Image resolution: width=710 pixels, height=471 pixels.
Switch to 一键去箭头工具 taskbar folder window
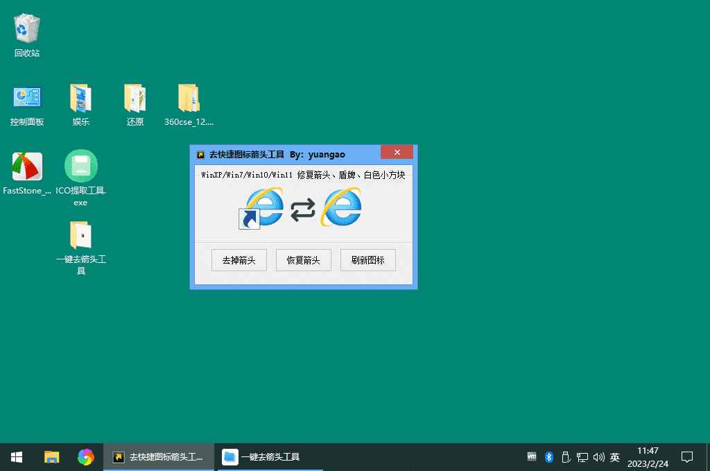270,457
